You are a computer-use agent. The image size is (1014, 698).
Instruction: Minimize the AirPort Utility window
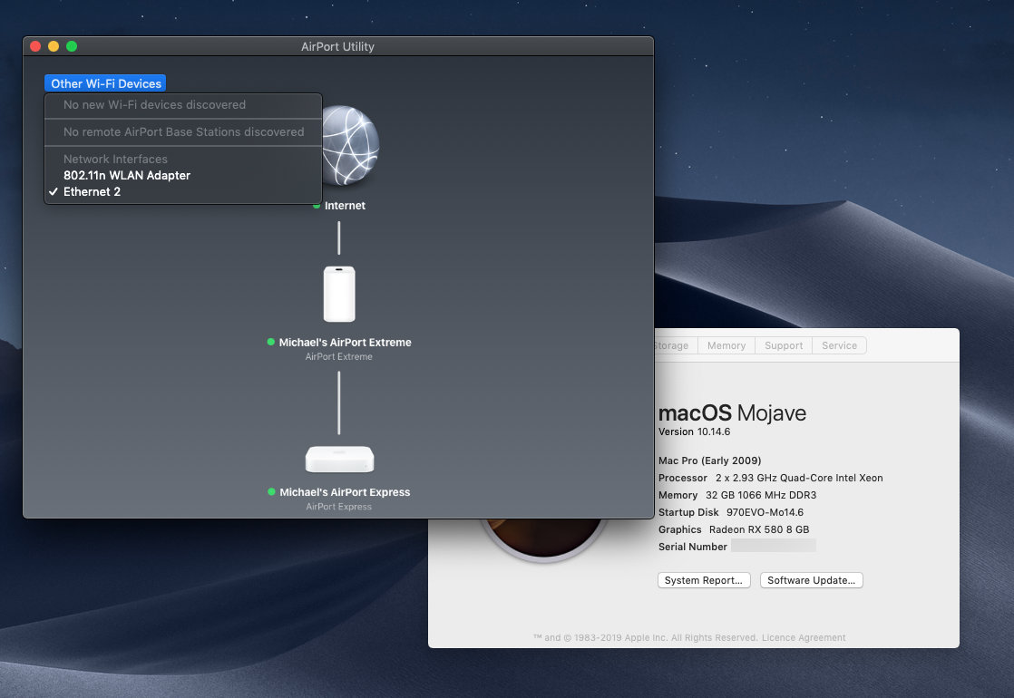point(54,46)
